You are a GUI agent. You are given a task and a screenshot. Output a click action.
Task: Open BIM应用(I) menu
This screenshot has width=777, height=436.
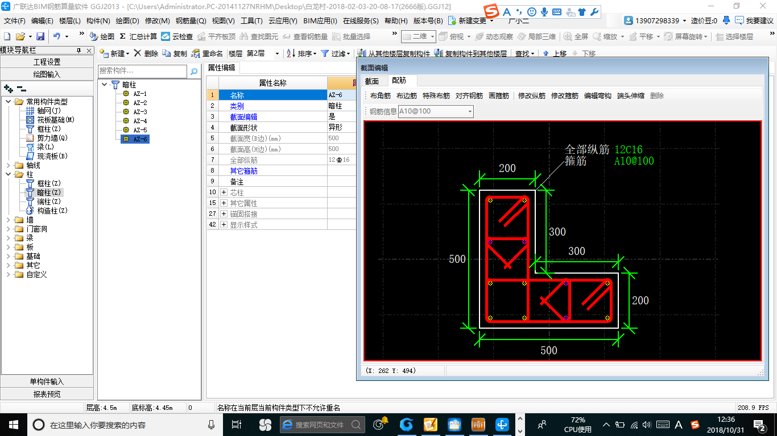click(320, 20)
